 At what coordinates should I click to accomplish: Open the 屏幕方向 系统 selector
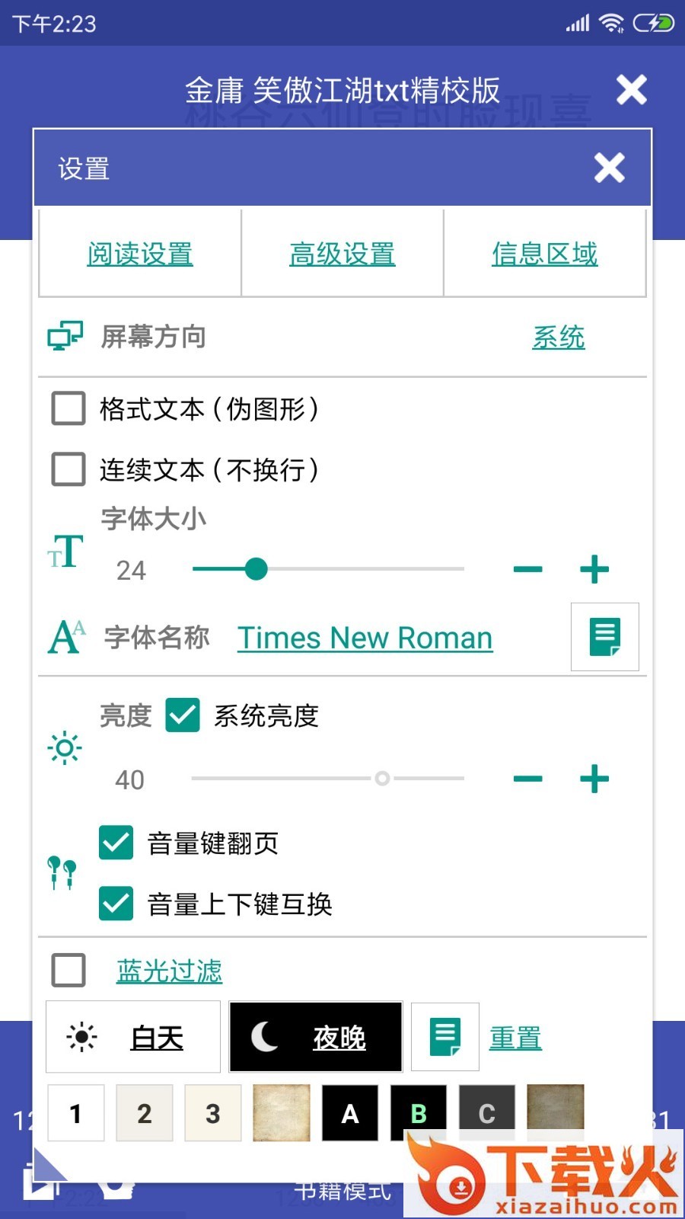pos(558,337)
